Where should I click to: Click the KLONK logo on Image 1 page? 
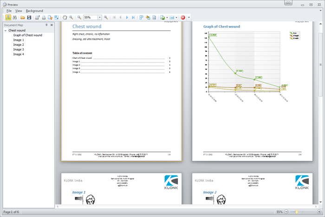[x=171, y=182]
